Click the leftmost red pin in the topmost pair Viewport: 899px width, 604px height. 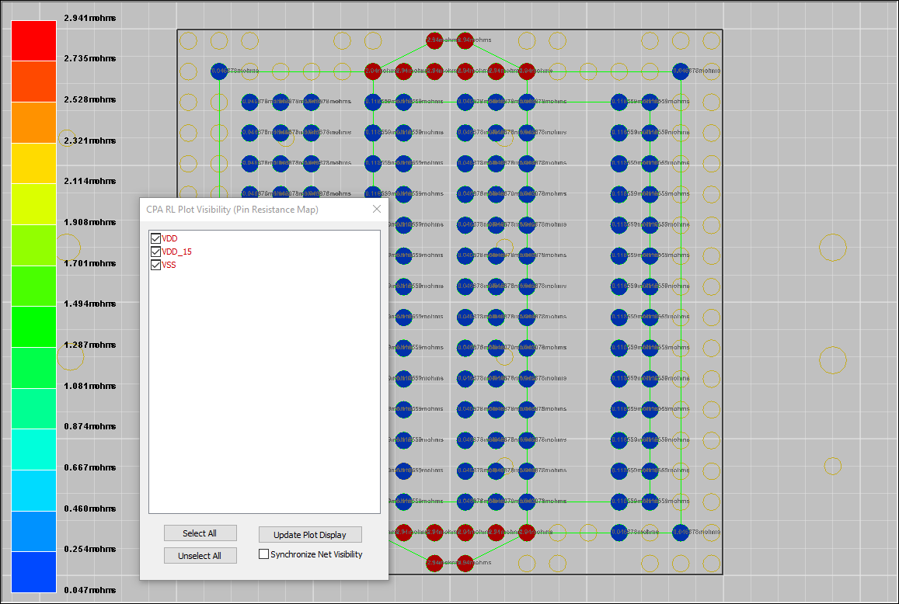coord(434,40)
